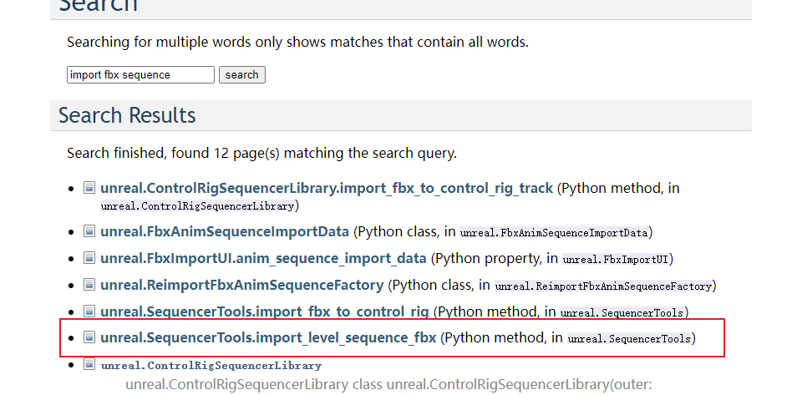Image resolution: width=792 pixels, height=395 pixels.
Task: Click the icon next to import_level_sequence_fbx result
Action: click(89, 337)
